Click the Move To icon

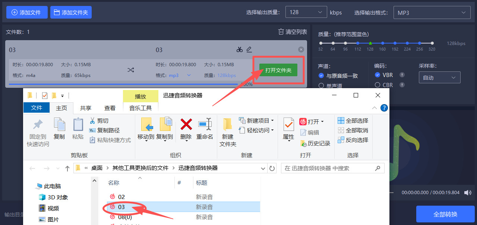coord(147,125)
